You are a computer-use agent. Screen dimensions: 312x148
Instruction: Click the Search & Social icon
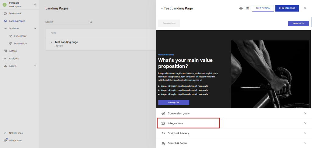pos(163,143)
